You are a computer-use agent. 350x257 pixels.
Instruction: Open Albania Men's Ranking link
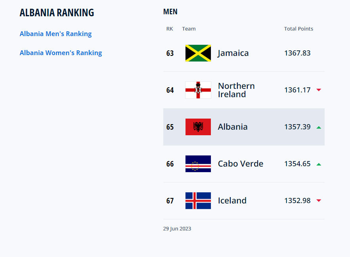55,34
